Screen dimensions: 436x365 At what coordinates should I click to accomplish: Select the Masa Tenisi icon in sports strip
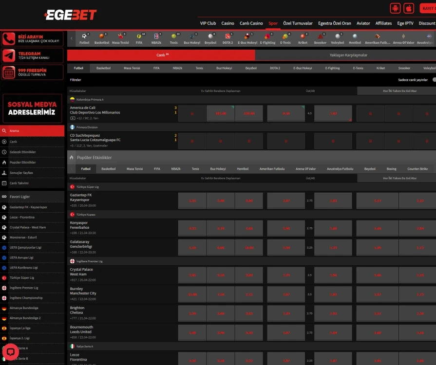point(120,36)
